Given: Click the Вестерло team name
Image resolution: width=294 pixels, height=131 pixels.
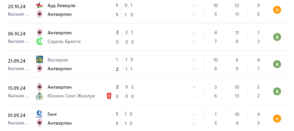Looking at the screenshot, I should 58,60.
